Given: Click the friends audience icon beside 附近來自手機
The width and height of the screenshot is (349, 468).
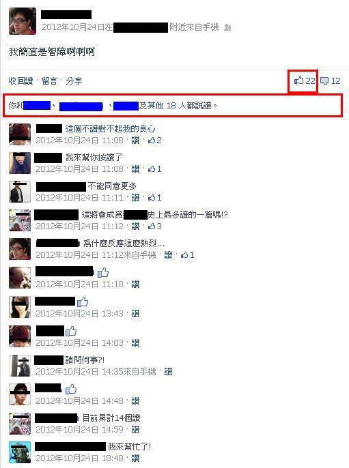Looking at the screenshot, I should pos(227,27).
